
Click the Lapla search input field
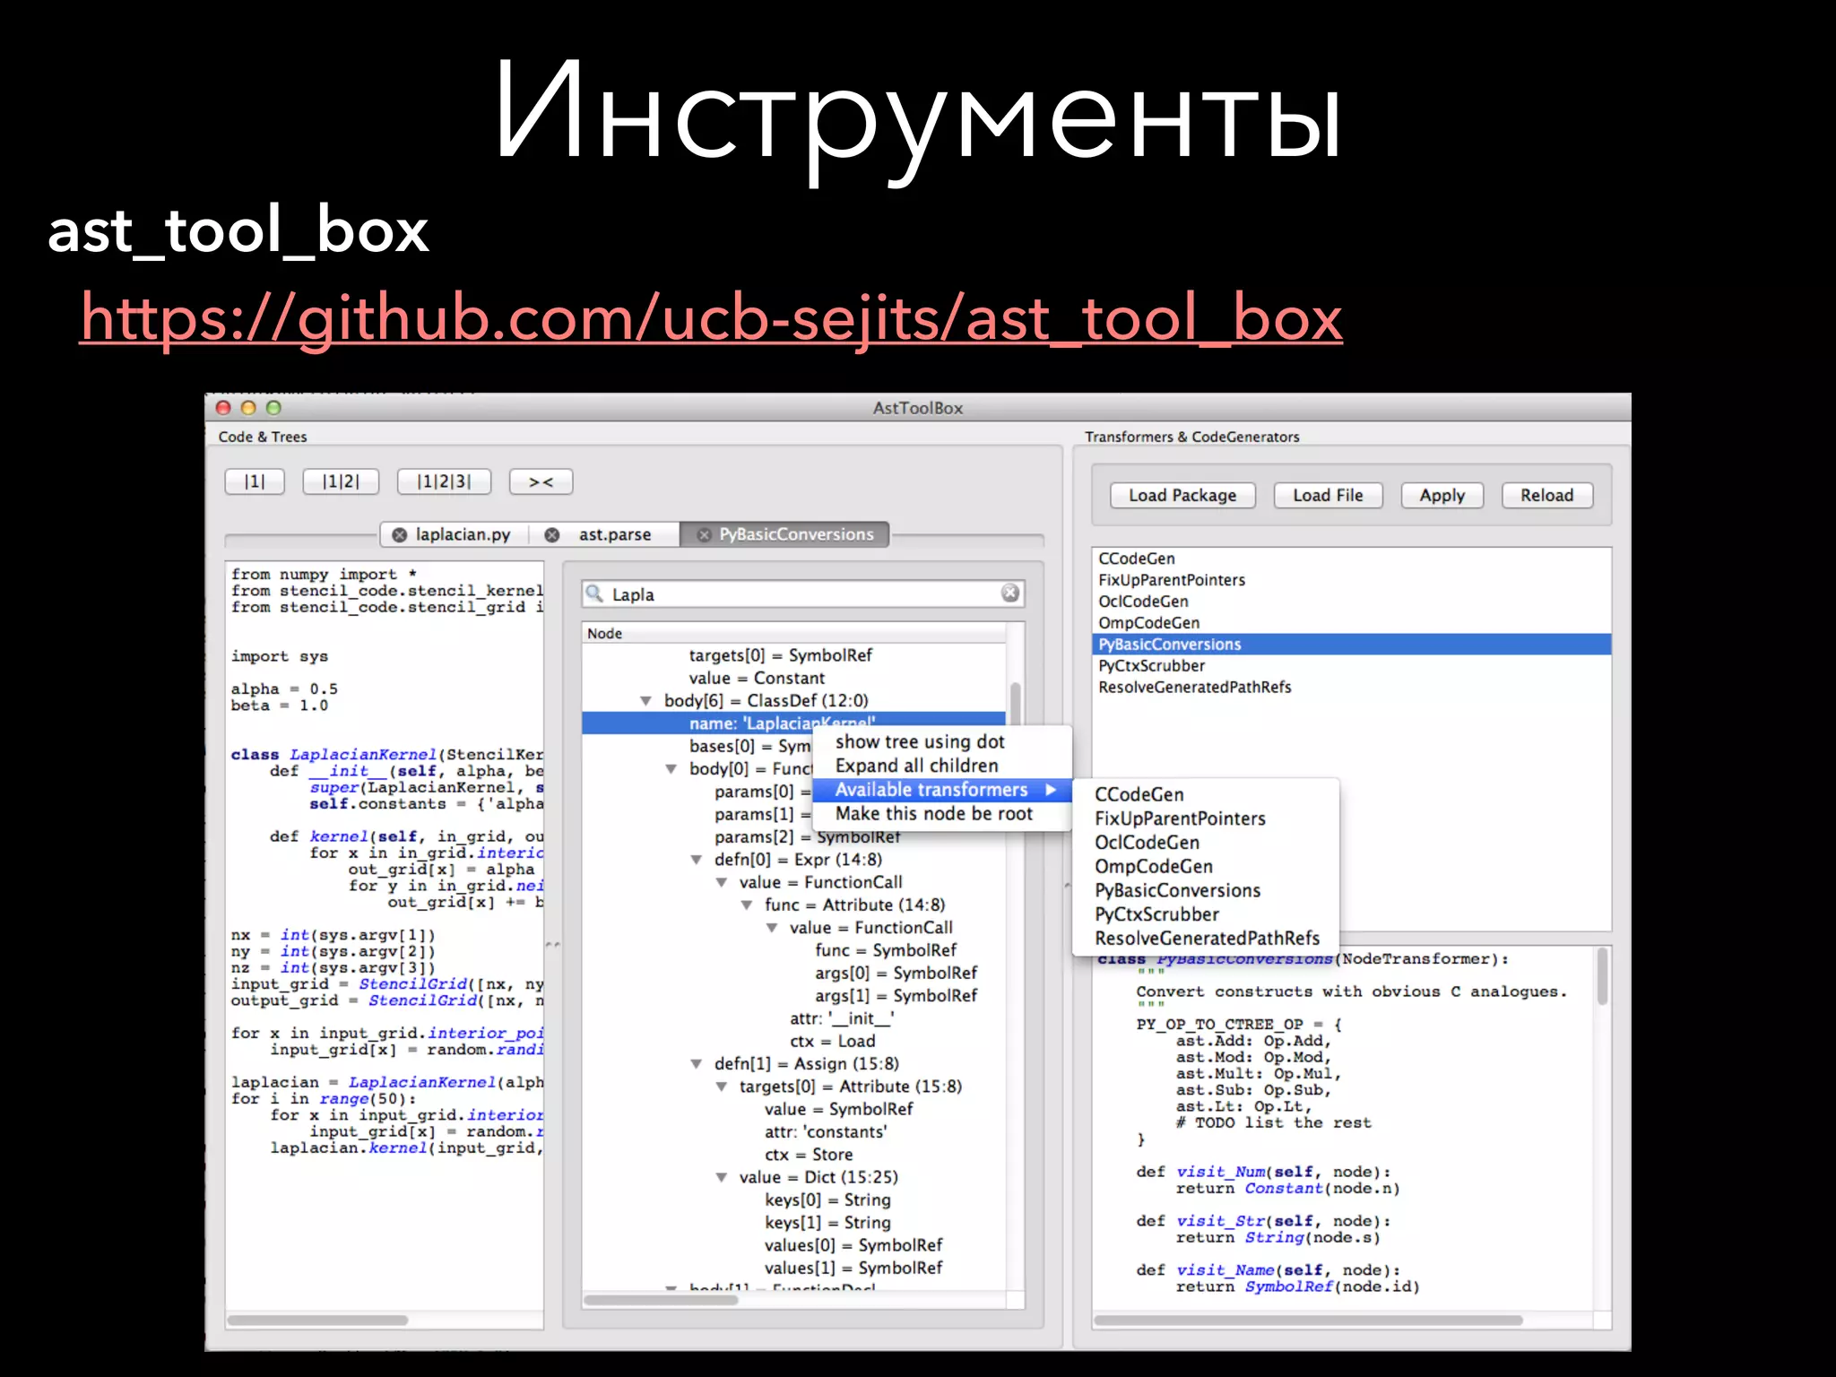coord(802,593)
